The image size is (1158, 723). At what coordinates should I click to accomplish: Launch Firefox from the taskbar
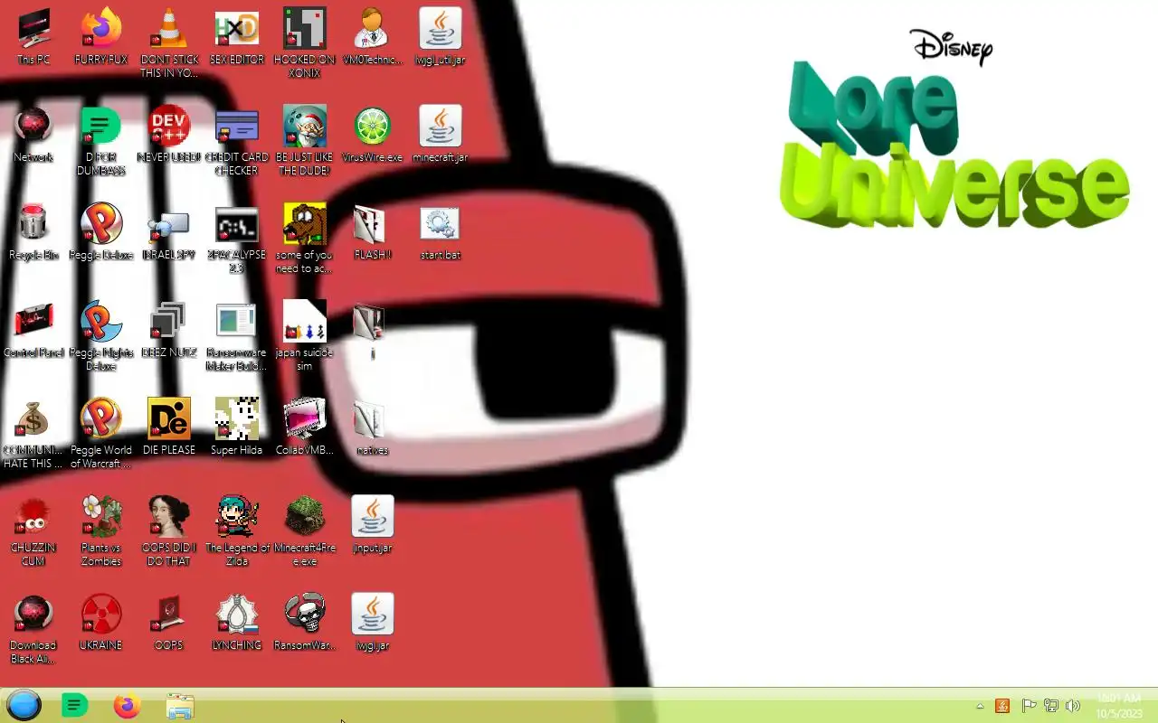[x=127, y=705]
